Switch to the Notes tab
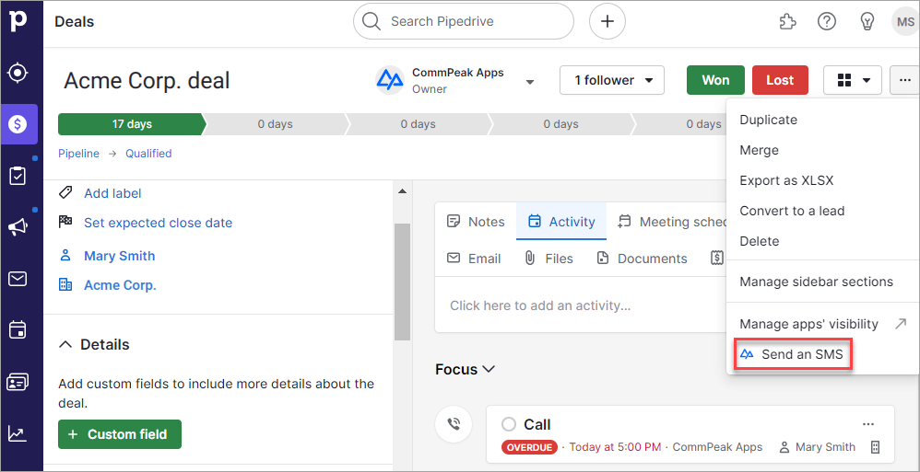Screen dimensions: 920x472 (x=476, y=222)
